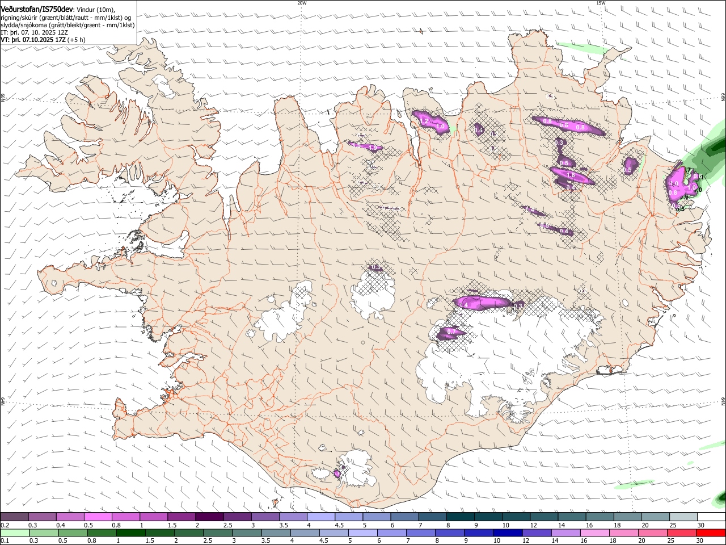Pick the lower legend swatch labeled 3
The width and height of the screenshot is (726, 545).
tap(247, 533)
